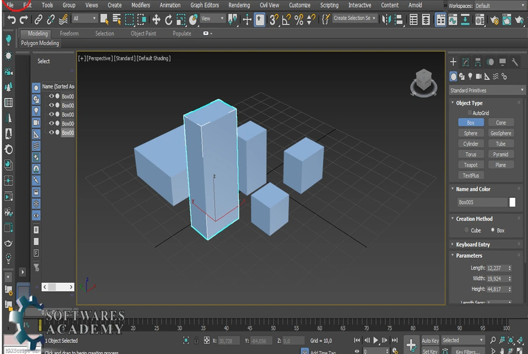The image size is (528, 354).
Task: Click the Set Key button
Action: 430,351
